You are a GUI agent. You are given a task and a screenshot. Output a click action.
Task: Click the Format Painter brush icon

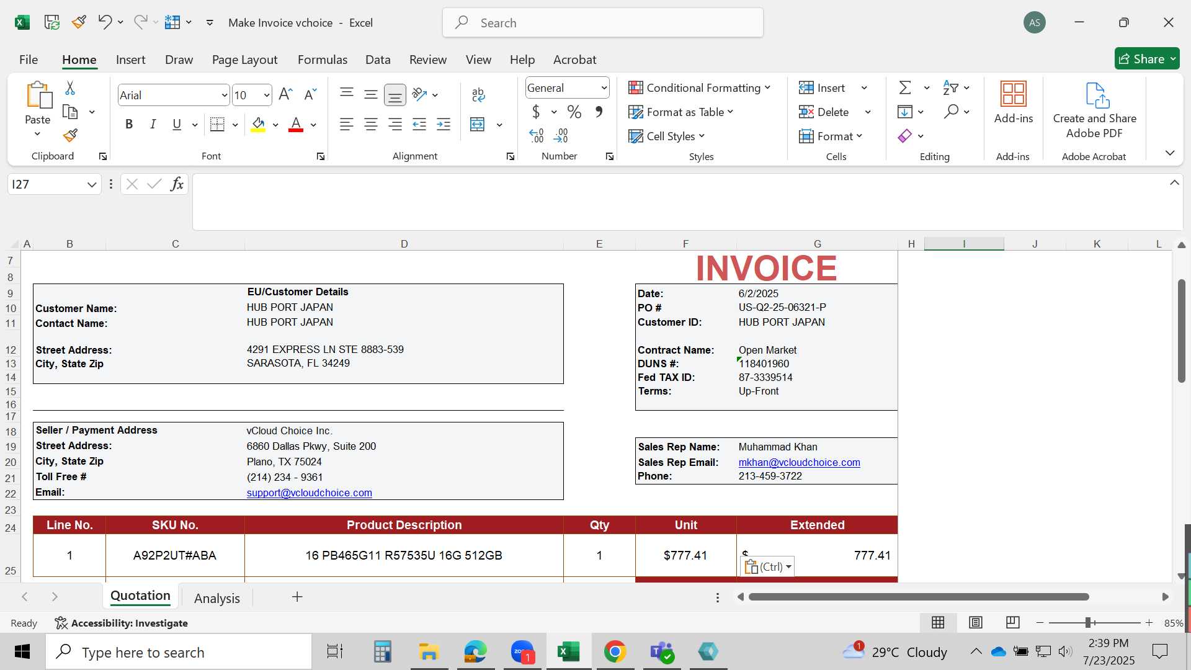coord(70,135)
